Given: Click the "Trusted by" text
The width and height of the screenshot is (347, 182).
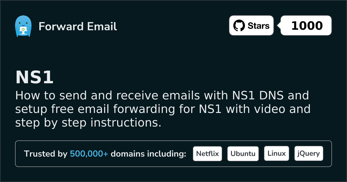Looking at the screenshot, I should pos(45,154).
